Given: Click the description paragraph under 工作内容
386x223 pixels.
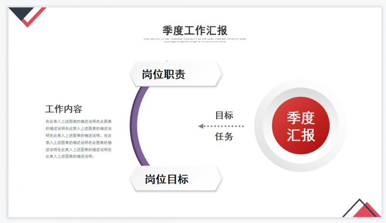Looking at the screenshot, I should click(79, 139).
